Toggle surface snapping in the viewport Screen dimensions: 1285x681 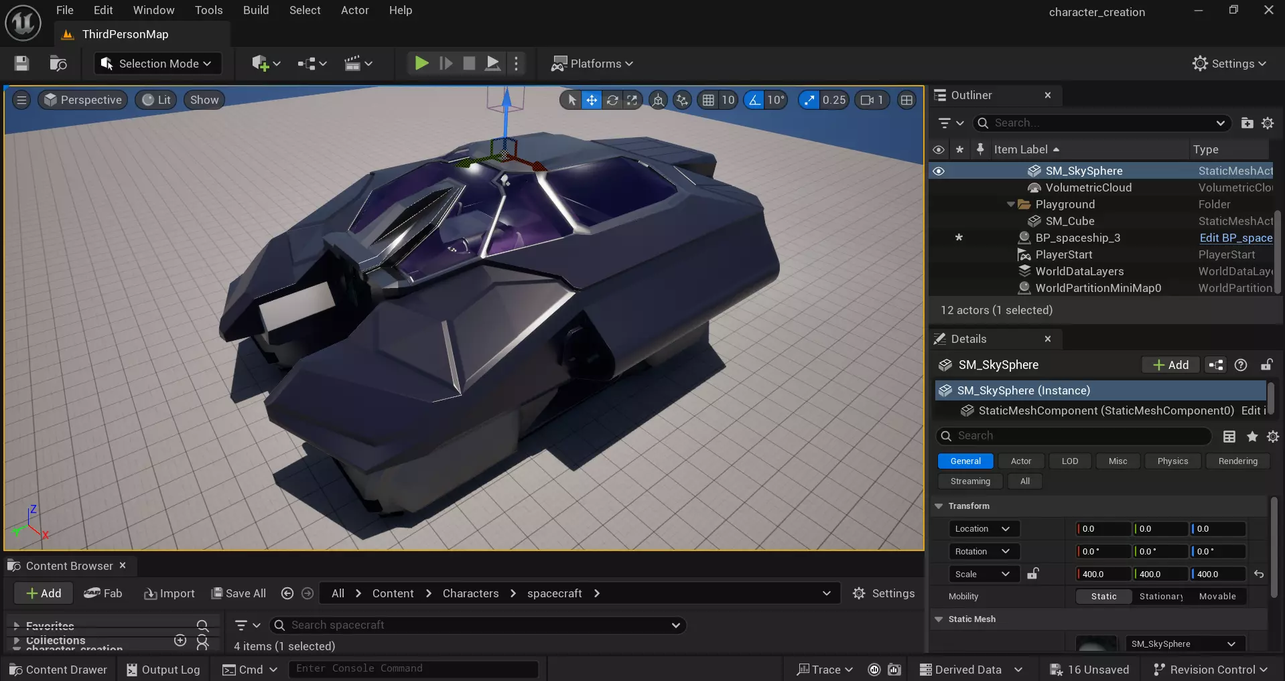pyautogui.click(x=682, y=100)
